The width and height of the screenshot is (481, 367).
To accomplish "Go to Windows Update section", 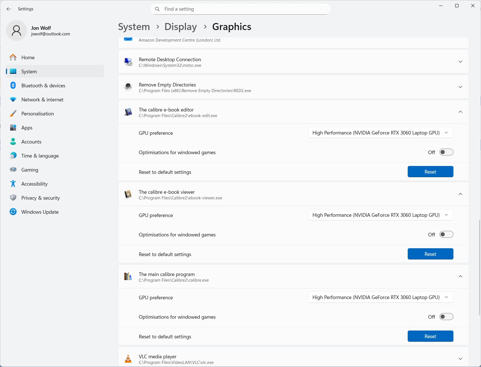I will [40, 212].
